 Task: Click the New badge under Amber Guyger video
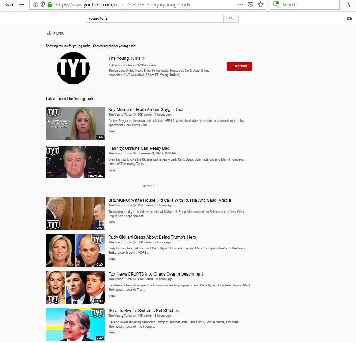(112, 132)
